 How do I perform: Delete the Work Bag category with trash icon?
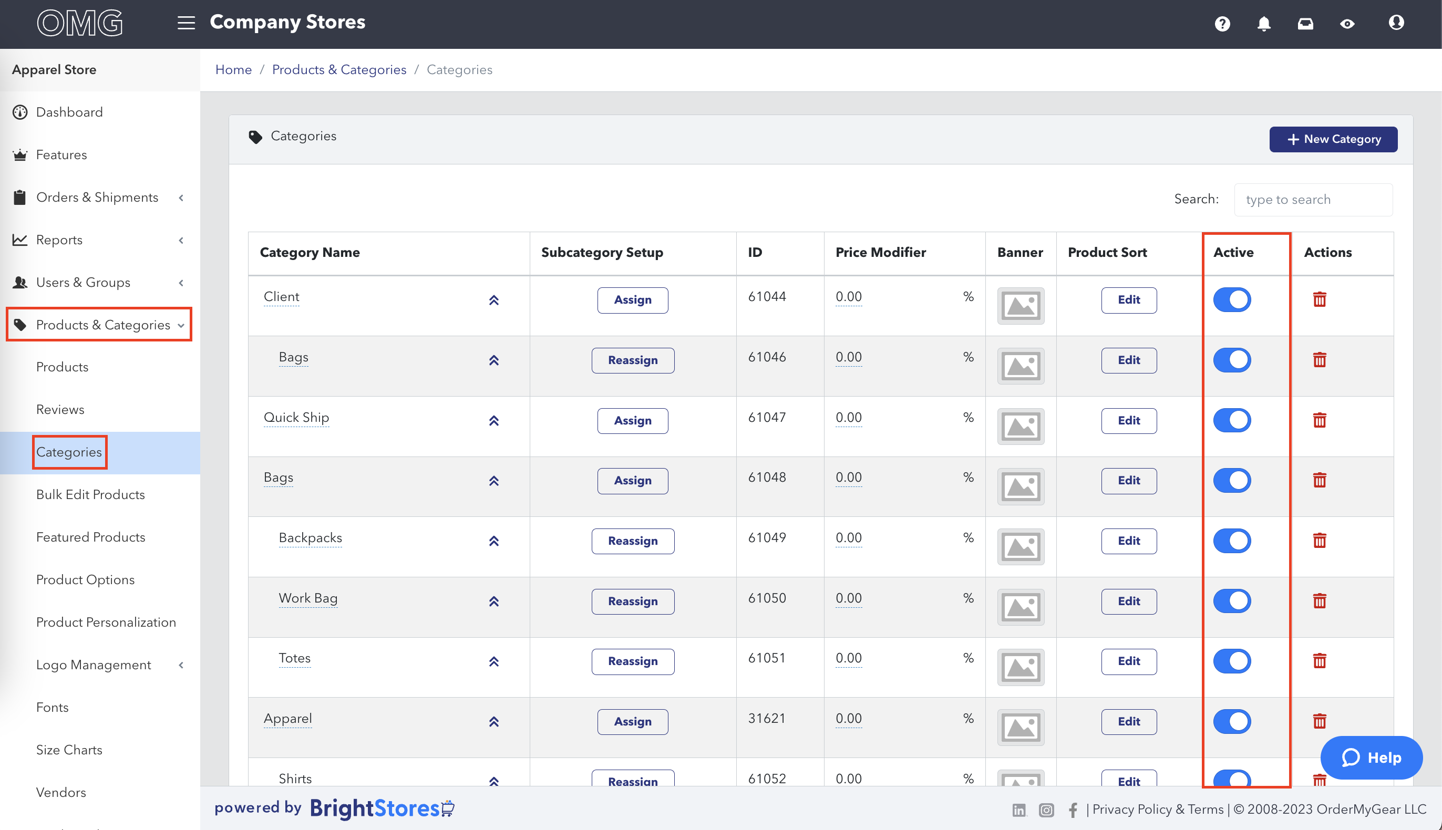click(x=1319, y=601)
